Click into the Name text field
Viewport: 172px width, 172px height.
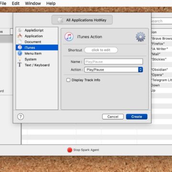[x=113, y=62]
